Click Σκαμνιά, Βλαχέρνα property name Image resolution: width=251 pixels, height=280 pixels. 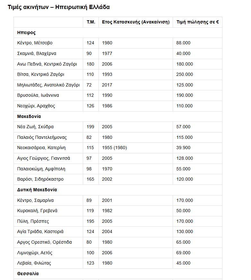pyautogui.click(x=37, y=53)
